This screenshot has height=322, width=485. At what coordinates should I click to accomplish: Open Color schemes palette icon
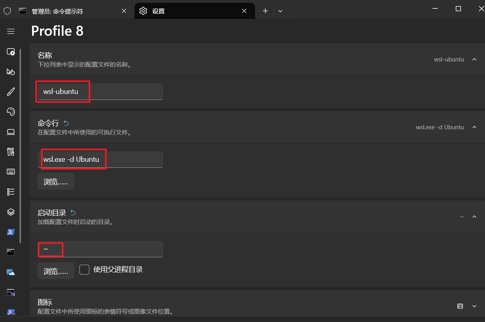(x=11, y=112)
